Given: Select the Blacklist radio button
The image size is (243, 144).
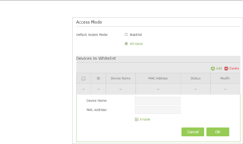Looking at the screenshot, I should click(126, 34).
